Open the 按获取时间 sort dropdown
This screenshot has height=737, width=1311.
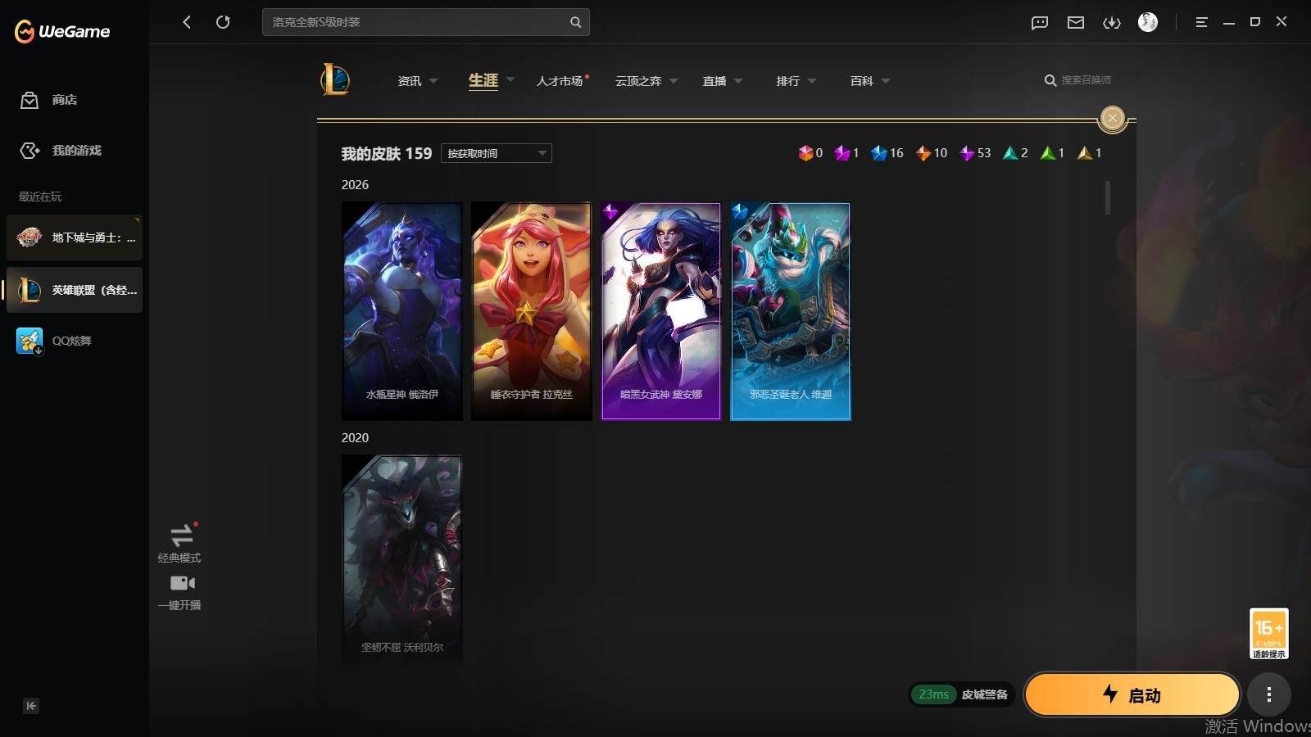pyautogui.click(x=497, y=153)
